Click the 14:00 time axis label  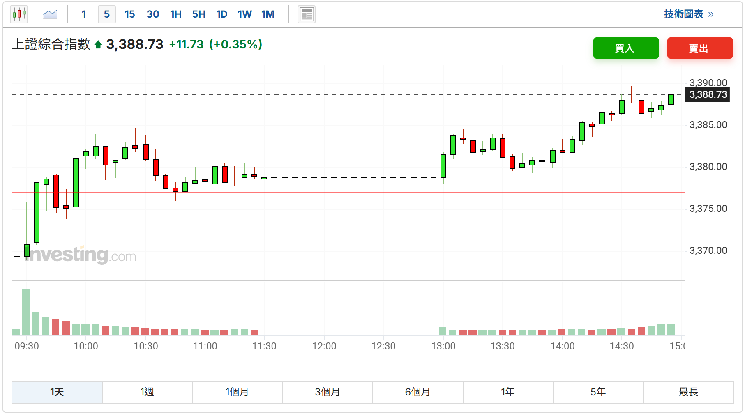563,346
